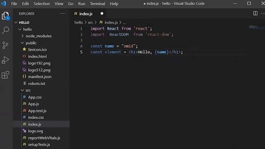Open the Go menu

point(71,4)
